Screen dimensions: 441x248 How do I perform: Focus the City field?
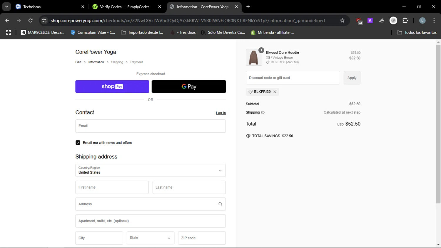point(99,238)
